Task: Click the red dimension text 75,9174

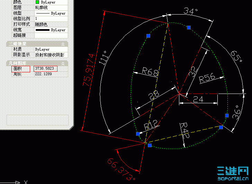Action: point(89,70)
